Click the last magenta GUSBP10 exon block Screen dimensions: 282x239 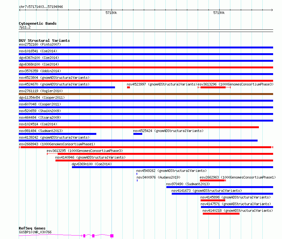[112, 236]
